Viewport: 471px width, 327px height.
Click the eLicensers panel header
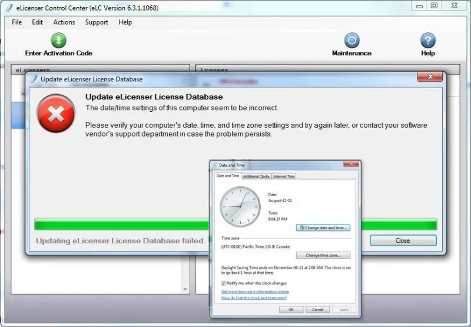click(100, 70)
